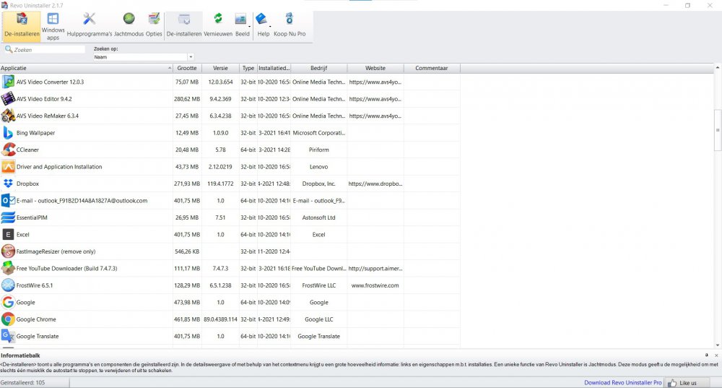Screen dimensions: 722x388
Task: Click the vertical scrollbar of the list
Action: (717, 130)
